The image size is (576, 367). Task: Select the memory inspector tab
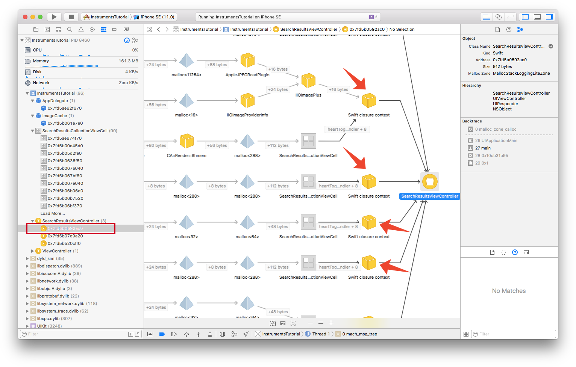pyautogui.click(x=520, y=29)
